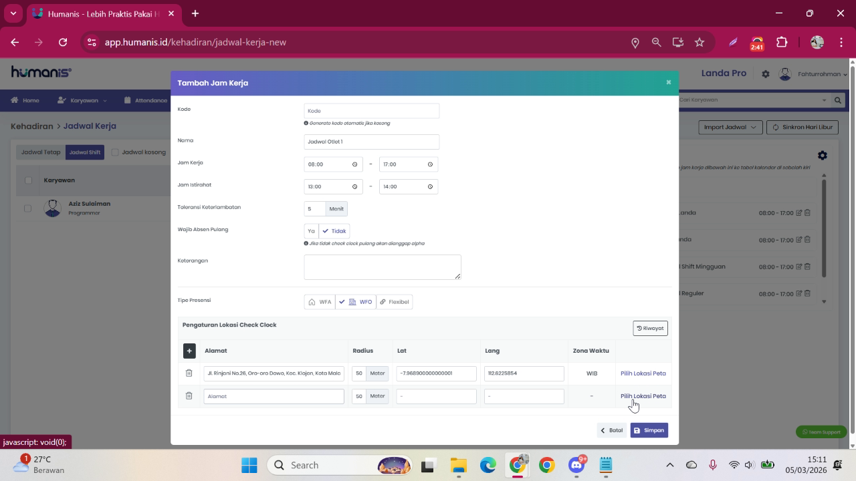Open the Home menu item

pyautogui.click(x=25, y=100)
